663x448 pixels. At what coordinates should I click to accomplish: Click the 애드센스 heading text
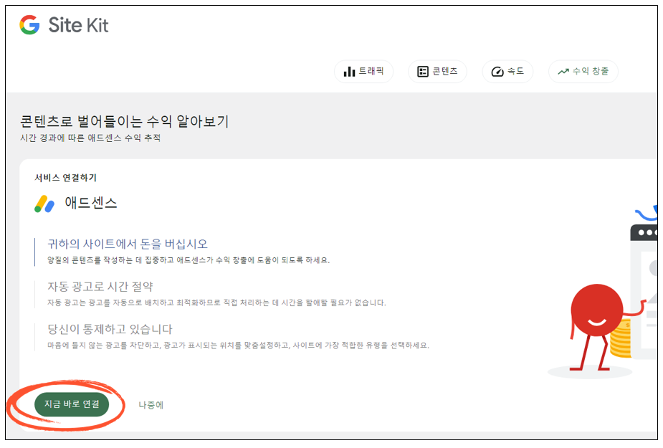(91, 203)
